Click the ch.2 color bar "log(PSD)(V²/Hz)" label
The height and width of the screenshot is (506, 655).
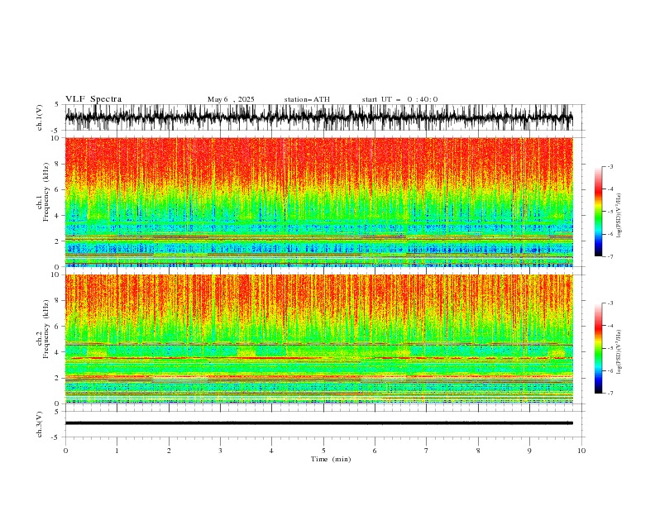(x=619, y=352)
